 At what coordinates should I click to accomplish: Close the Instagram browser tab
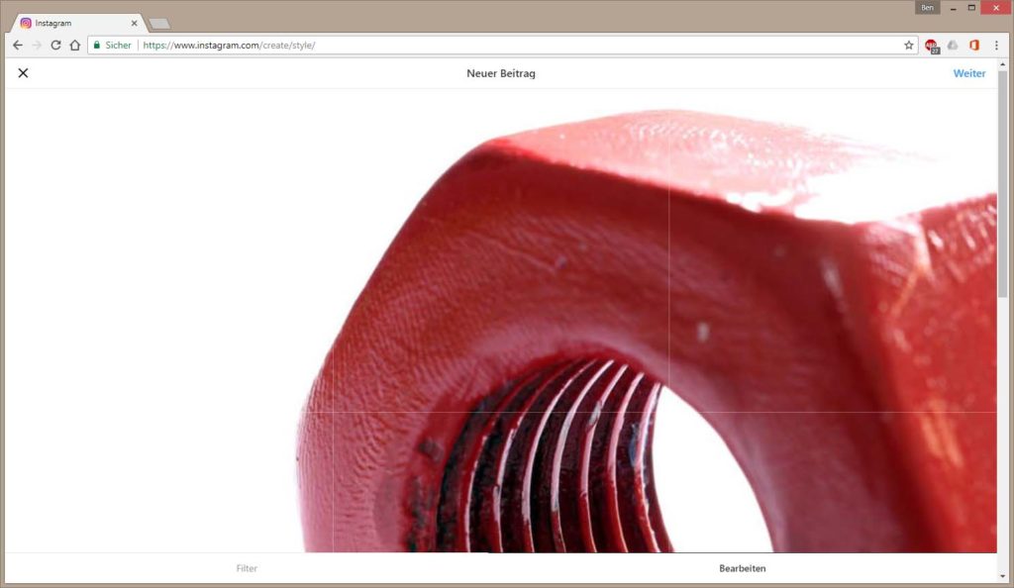(134, 23)
